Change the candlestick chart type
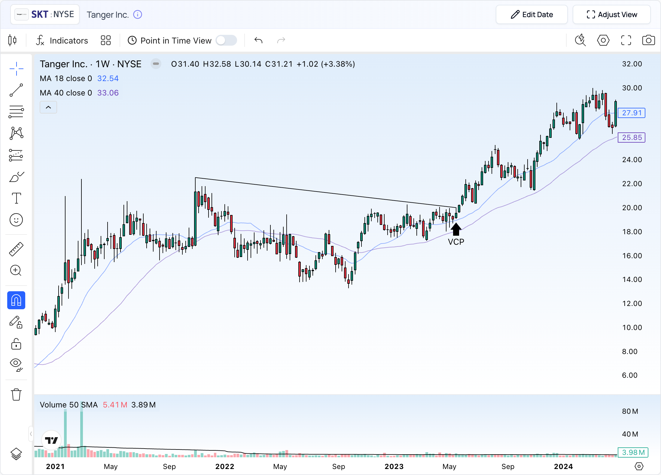This screenshot has width=661, height=475. [12, 40]
